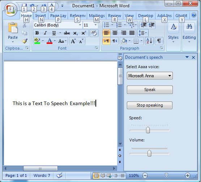
Task: Open the Mailings ribbon tab
Action: point(97,16)
